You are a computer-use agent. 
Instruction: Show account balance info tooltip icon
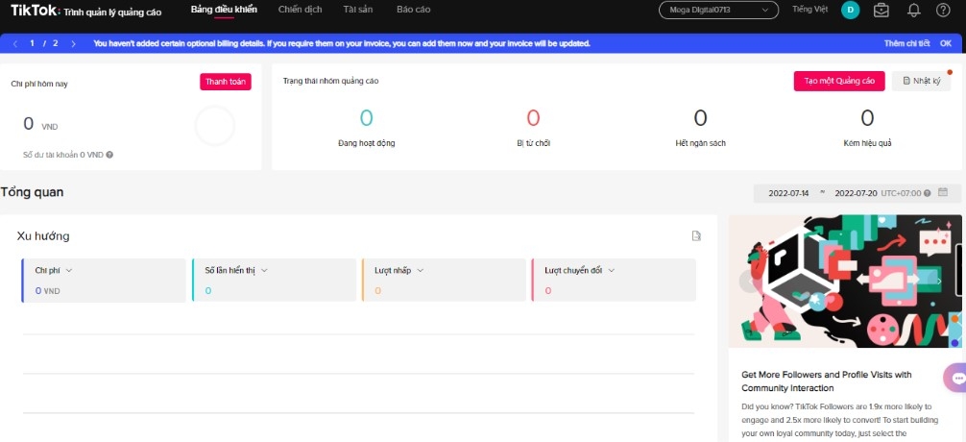pyautogui.click(x=109, y=155)
